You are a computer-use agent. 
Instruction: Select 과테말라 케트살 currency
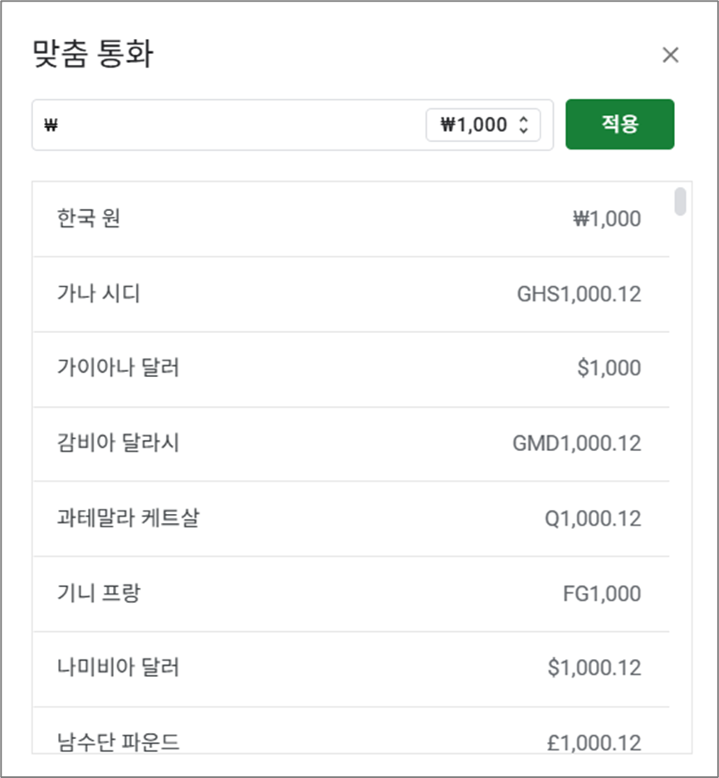point(351,519)
